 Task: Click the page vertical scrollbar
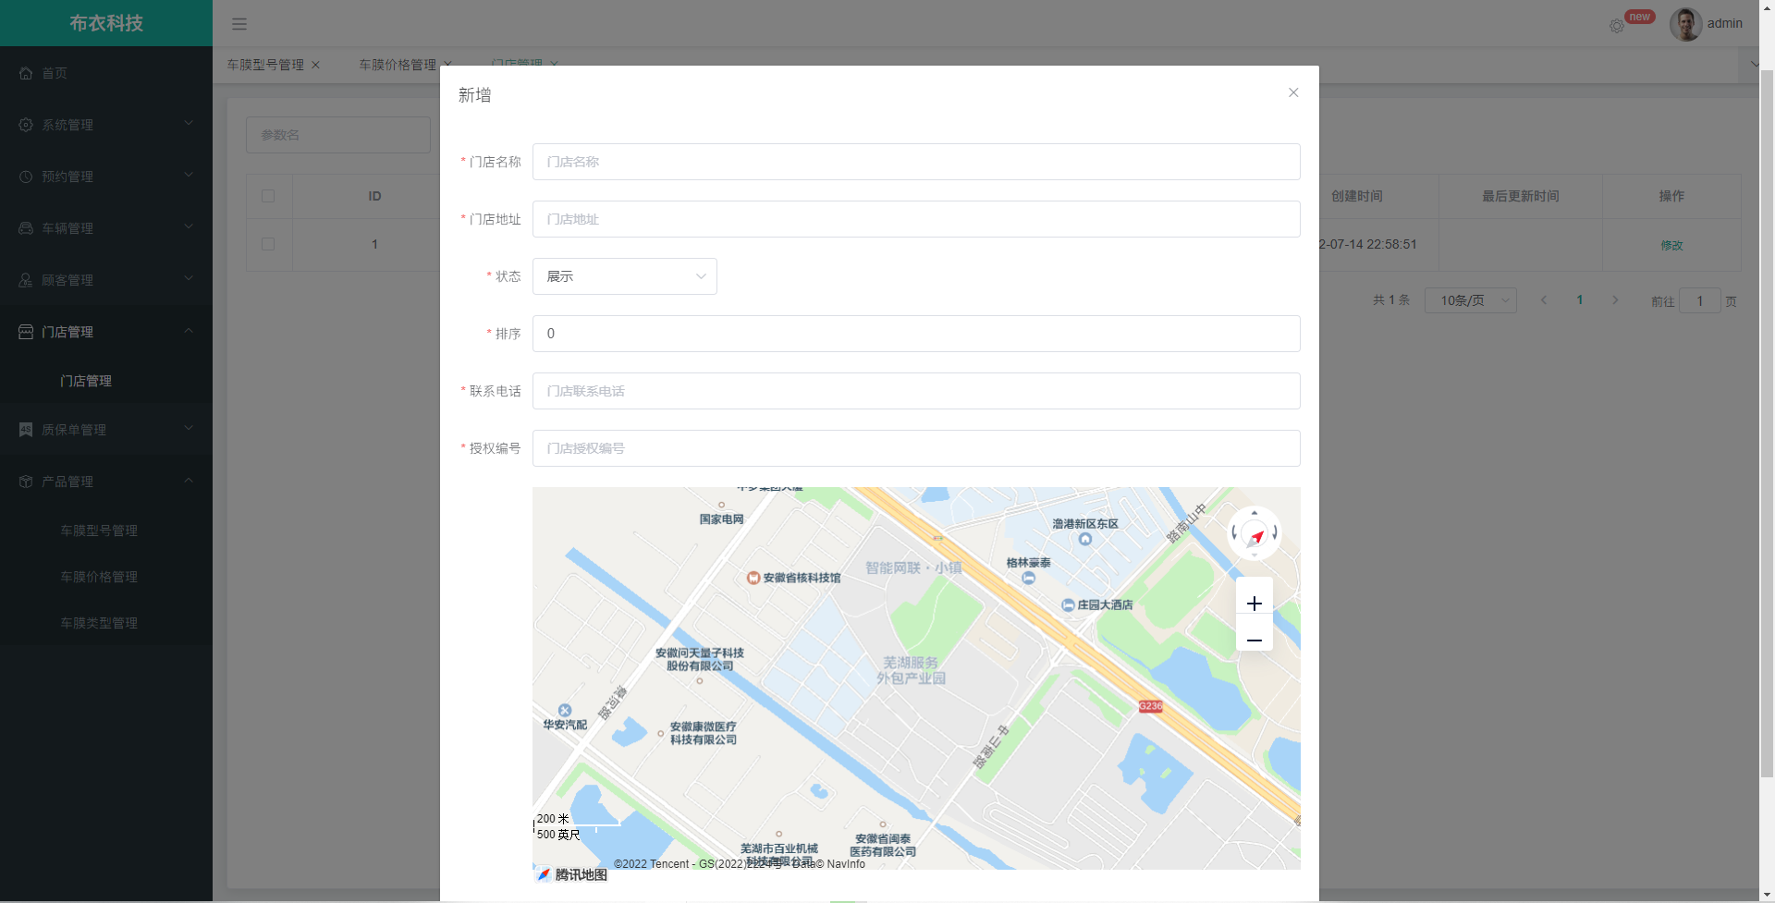point(1767,423)
